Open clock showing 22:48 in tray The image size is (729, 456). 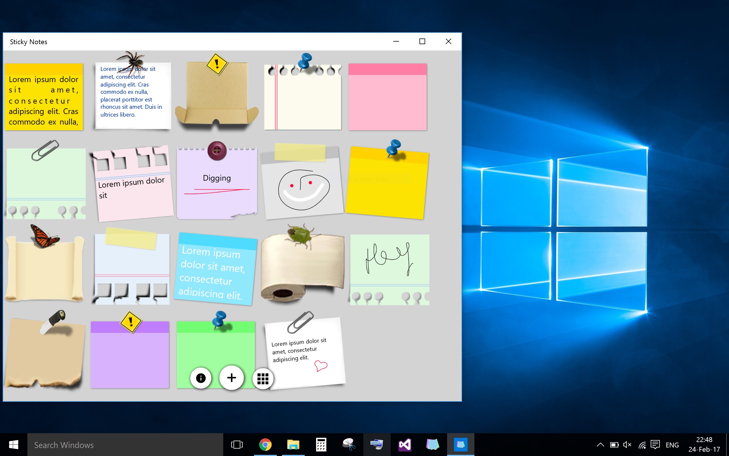704,444
